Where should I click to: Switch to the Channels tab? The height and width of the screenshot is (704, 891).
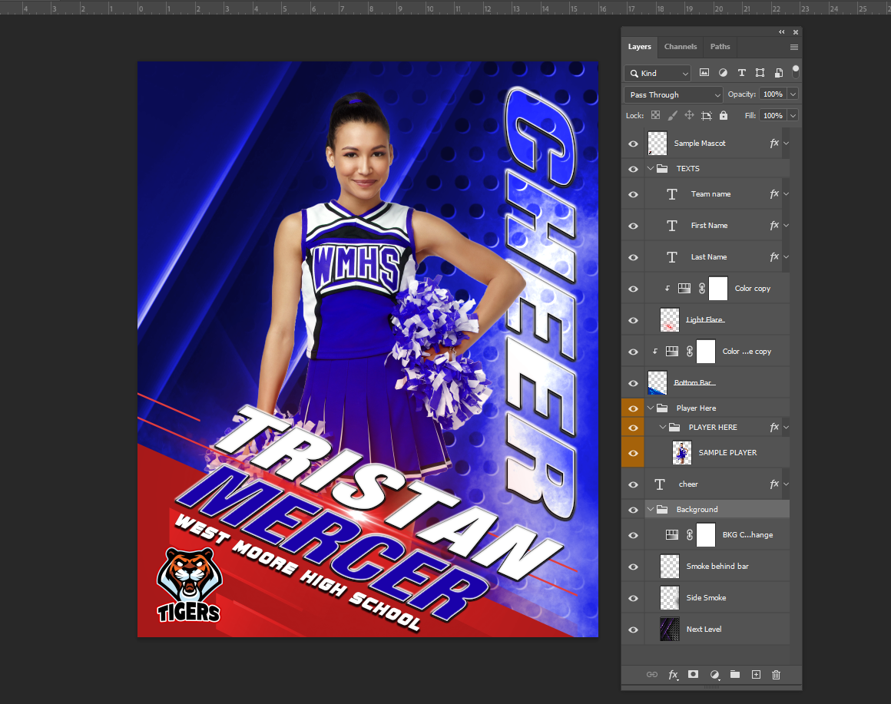point(681,47)
